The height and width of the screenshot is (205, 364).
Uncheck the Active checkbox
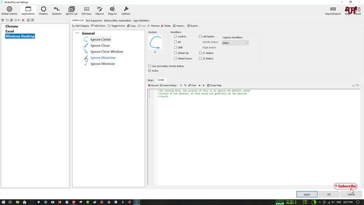coord(150,71)
